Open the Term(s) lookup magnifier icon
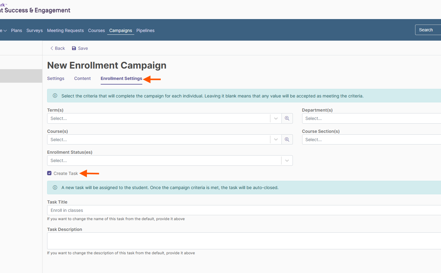 tap(287, 118)
